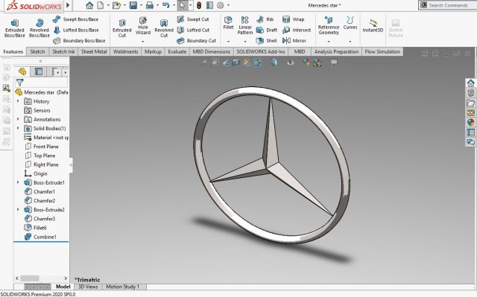477x297 pixels.
Task: Choose the Intersect tool
Action: [x=297, y=30]
